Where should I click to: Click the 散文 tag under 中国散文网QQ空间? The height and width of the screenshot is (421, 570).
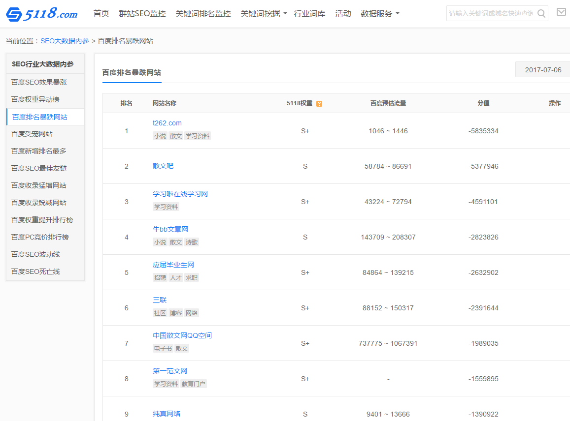click(x=182, y=348)
